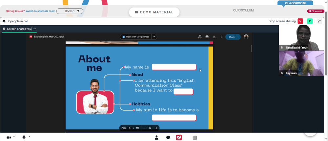This screenshot has height=141, width=328.
Task: Click the 'Need' label on slide
Action: coord(137,75)
